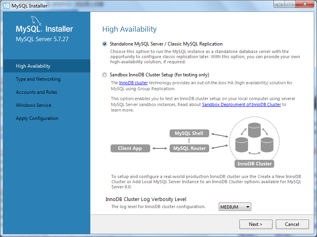Open the log verbosity MEDIUM dropdown
Viewport: 317px width, 237px height.
coord(235,207)
